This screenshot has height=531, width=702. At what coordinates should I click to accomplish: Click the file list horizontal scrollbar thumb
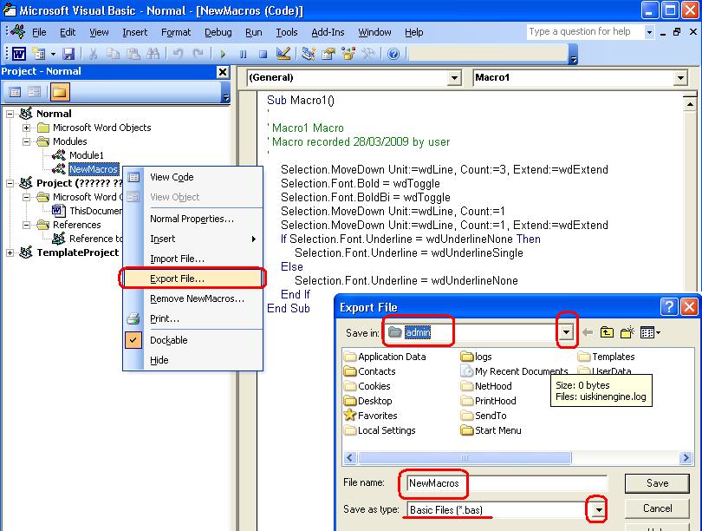[x=465, y=457]
